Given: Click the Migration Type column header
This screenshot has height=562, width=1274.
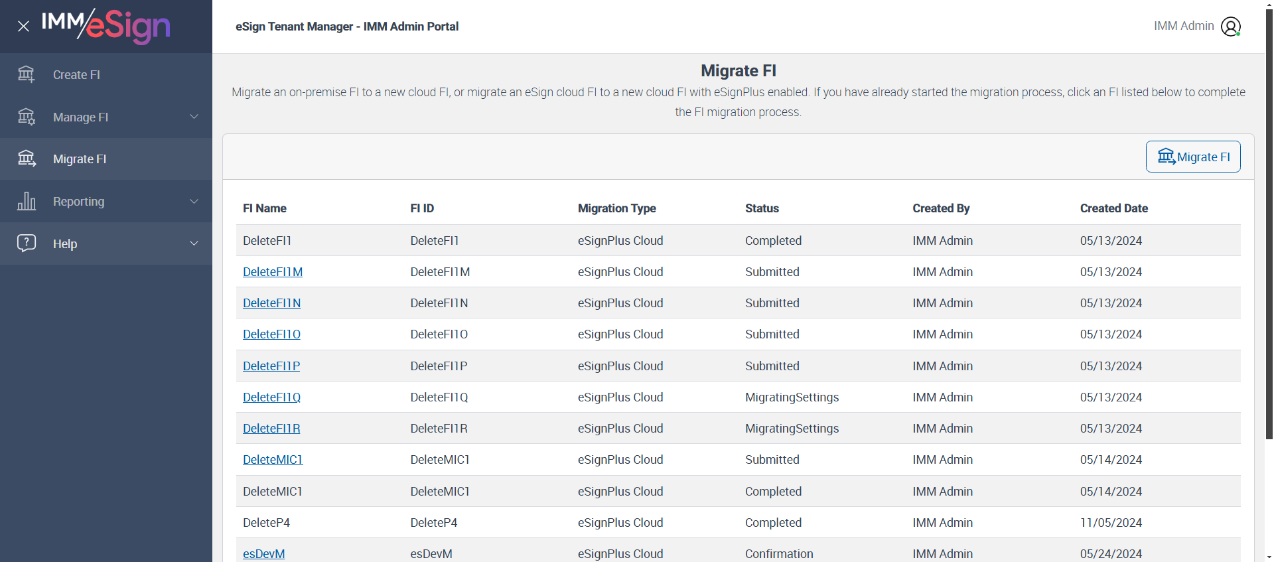Looking at the screenshot, I should 616,208.
